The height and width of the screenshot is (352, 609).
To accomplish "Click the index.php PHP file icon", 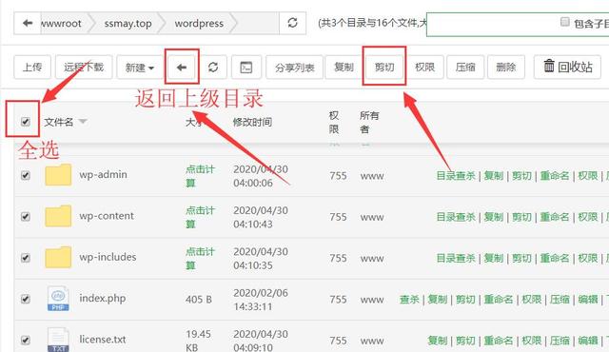I will coord(58,299).
